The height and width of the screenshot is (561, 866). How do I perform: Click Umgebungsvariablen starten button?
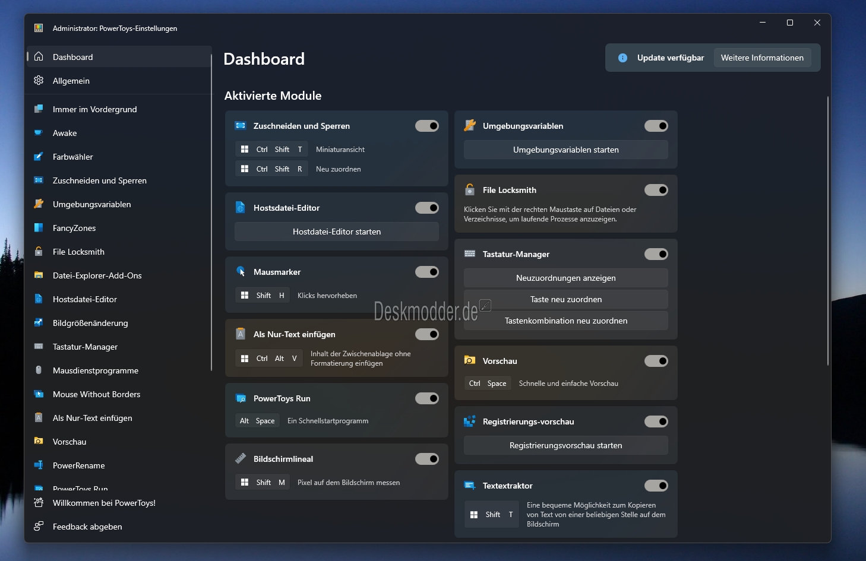click(566, 150)
